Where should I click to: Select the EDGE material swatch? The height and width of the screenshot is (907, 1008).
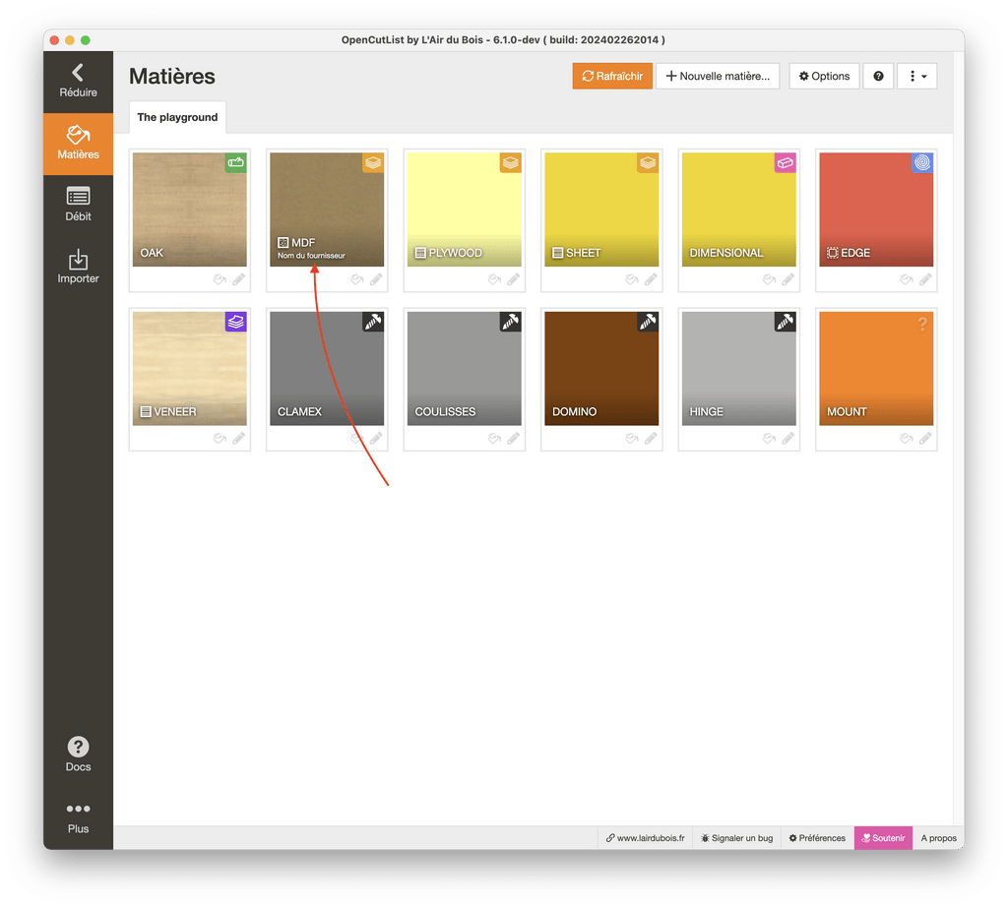pos(876,210)
